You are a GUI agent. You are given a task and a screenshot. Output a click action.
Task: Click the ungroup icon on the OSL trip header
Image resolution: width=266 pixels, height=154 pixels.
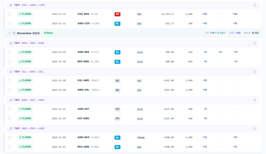255,72
